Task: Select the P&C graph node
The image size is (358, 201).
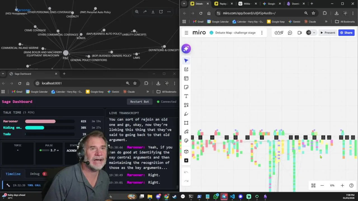Action: tap(66, 53)
